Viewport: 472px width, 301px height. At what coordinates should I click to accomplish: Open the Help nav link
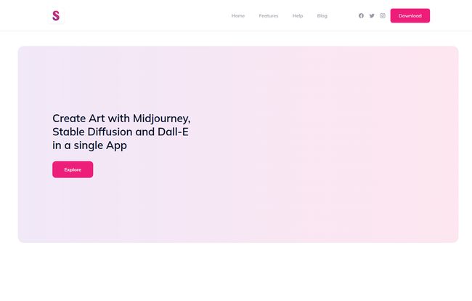[298, 16]
